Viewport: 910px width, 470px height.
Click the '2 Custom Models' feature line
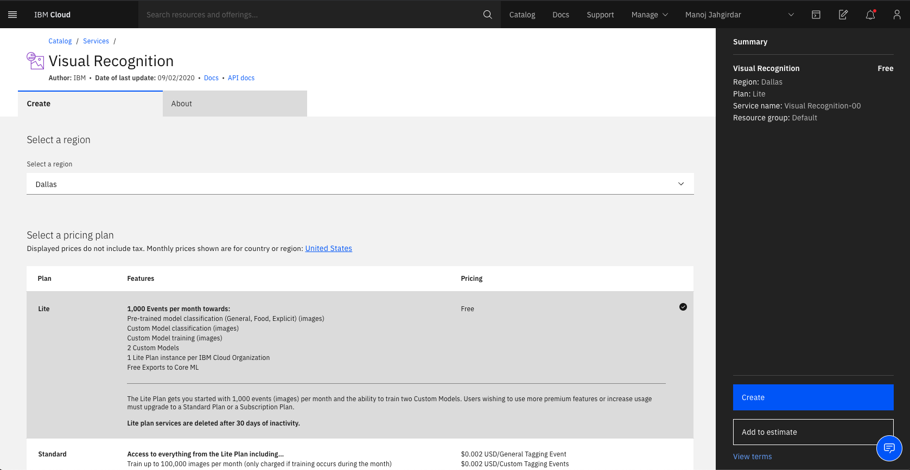pos(153,348)
